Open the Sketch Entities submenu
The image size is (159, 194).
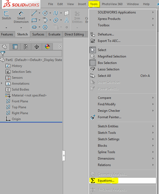(x=123, y=126)
